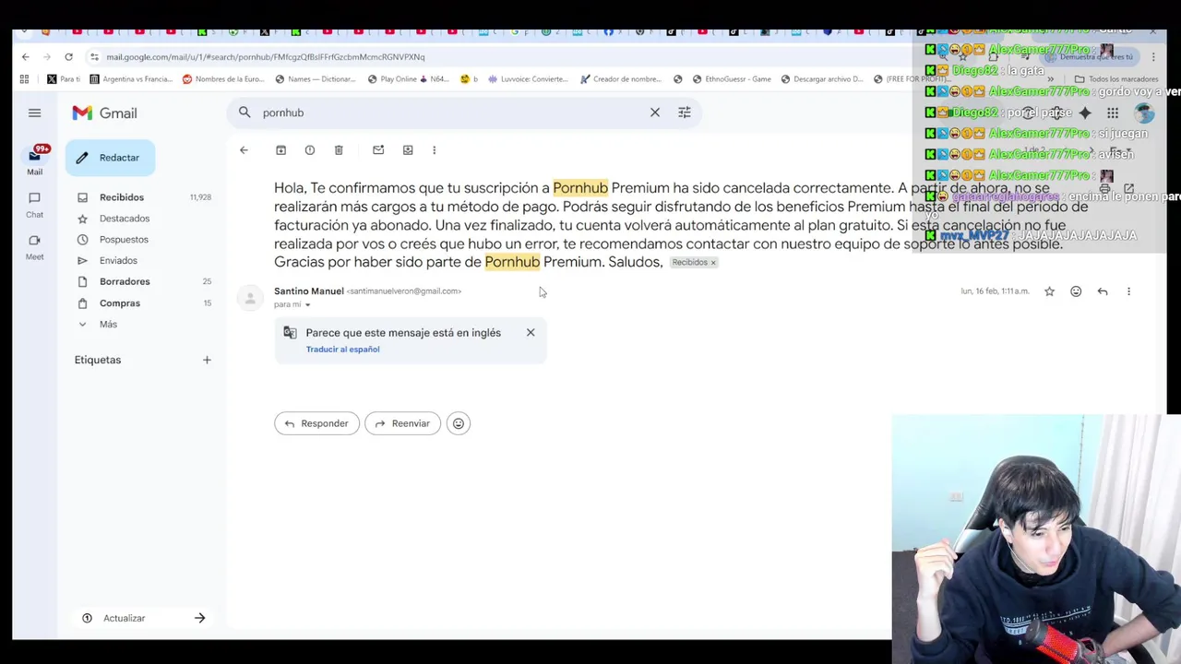
Task: Open Creador de nombre bookmark
Action: coord(622,79)
